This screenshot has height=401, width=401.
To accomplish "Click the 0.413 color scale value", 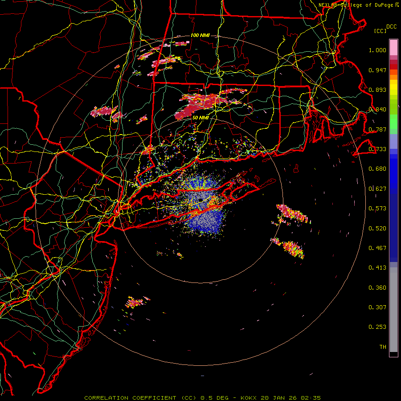I will (377, 268).
